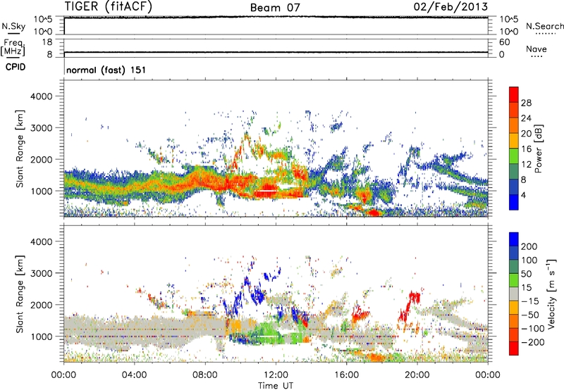This screenshot has width=564, height=390.
Task: Click the 16:00 time tick label
Action: point(346,375)
